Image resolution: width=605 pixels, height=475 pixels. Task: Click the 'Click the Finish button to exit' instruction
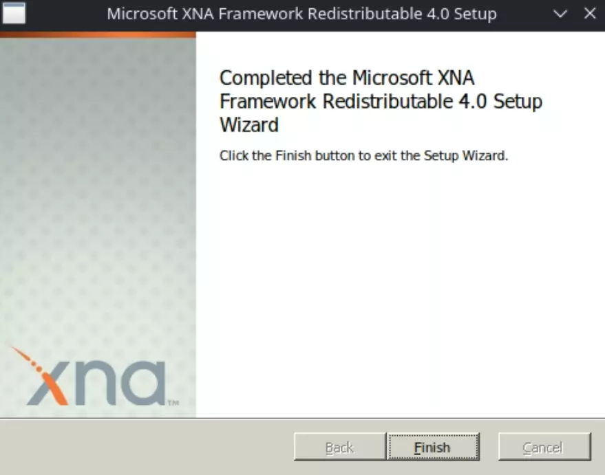click(363, 155)
